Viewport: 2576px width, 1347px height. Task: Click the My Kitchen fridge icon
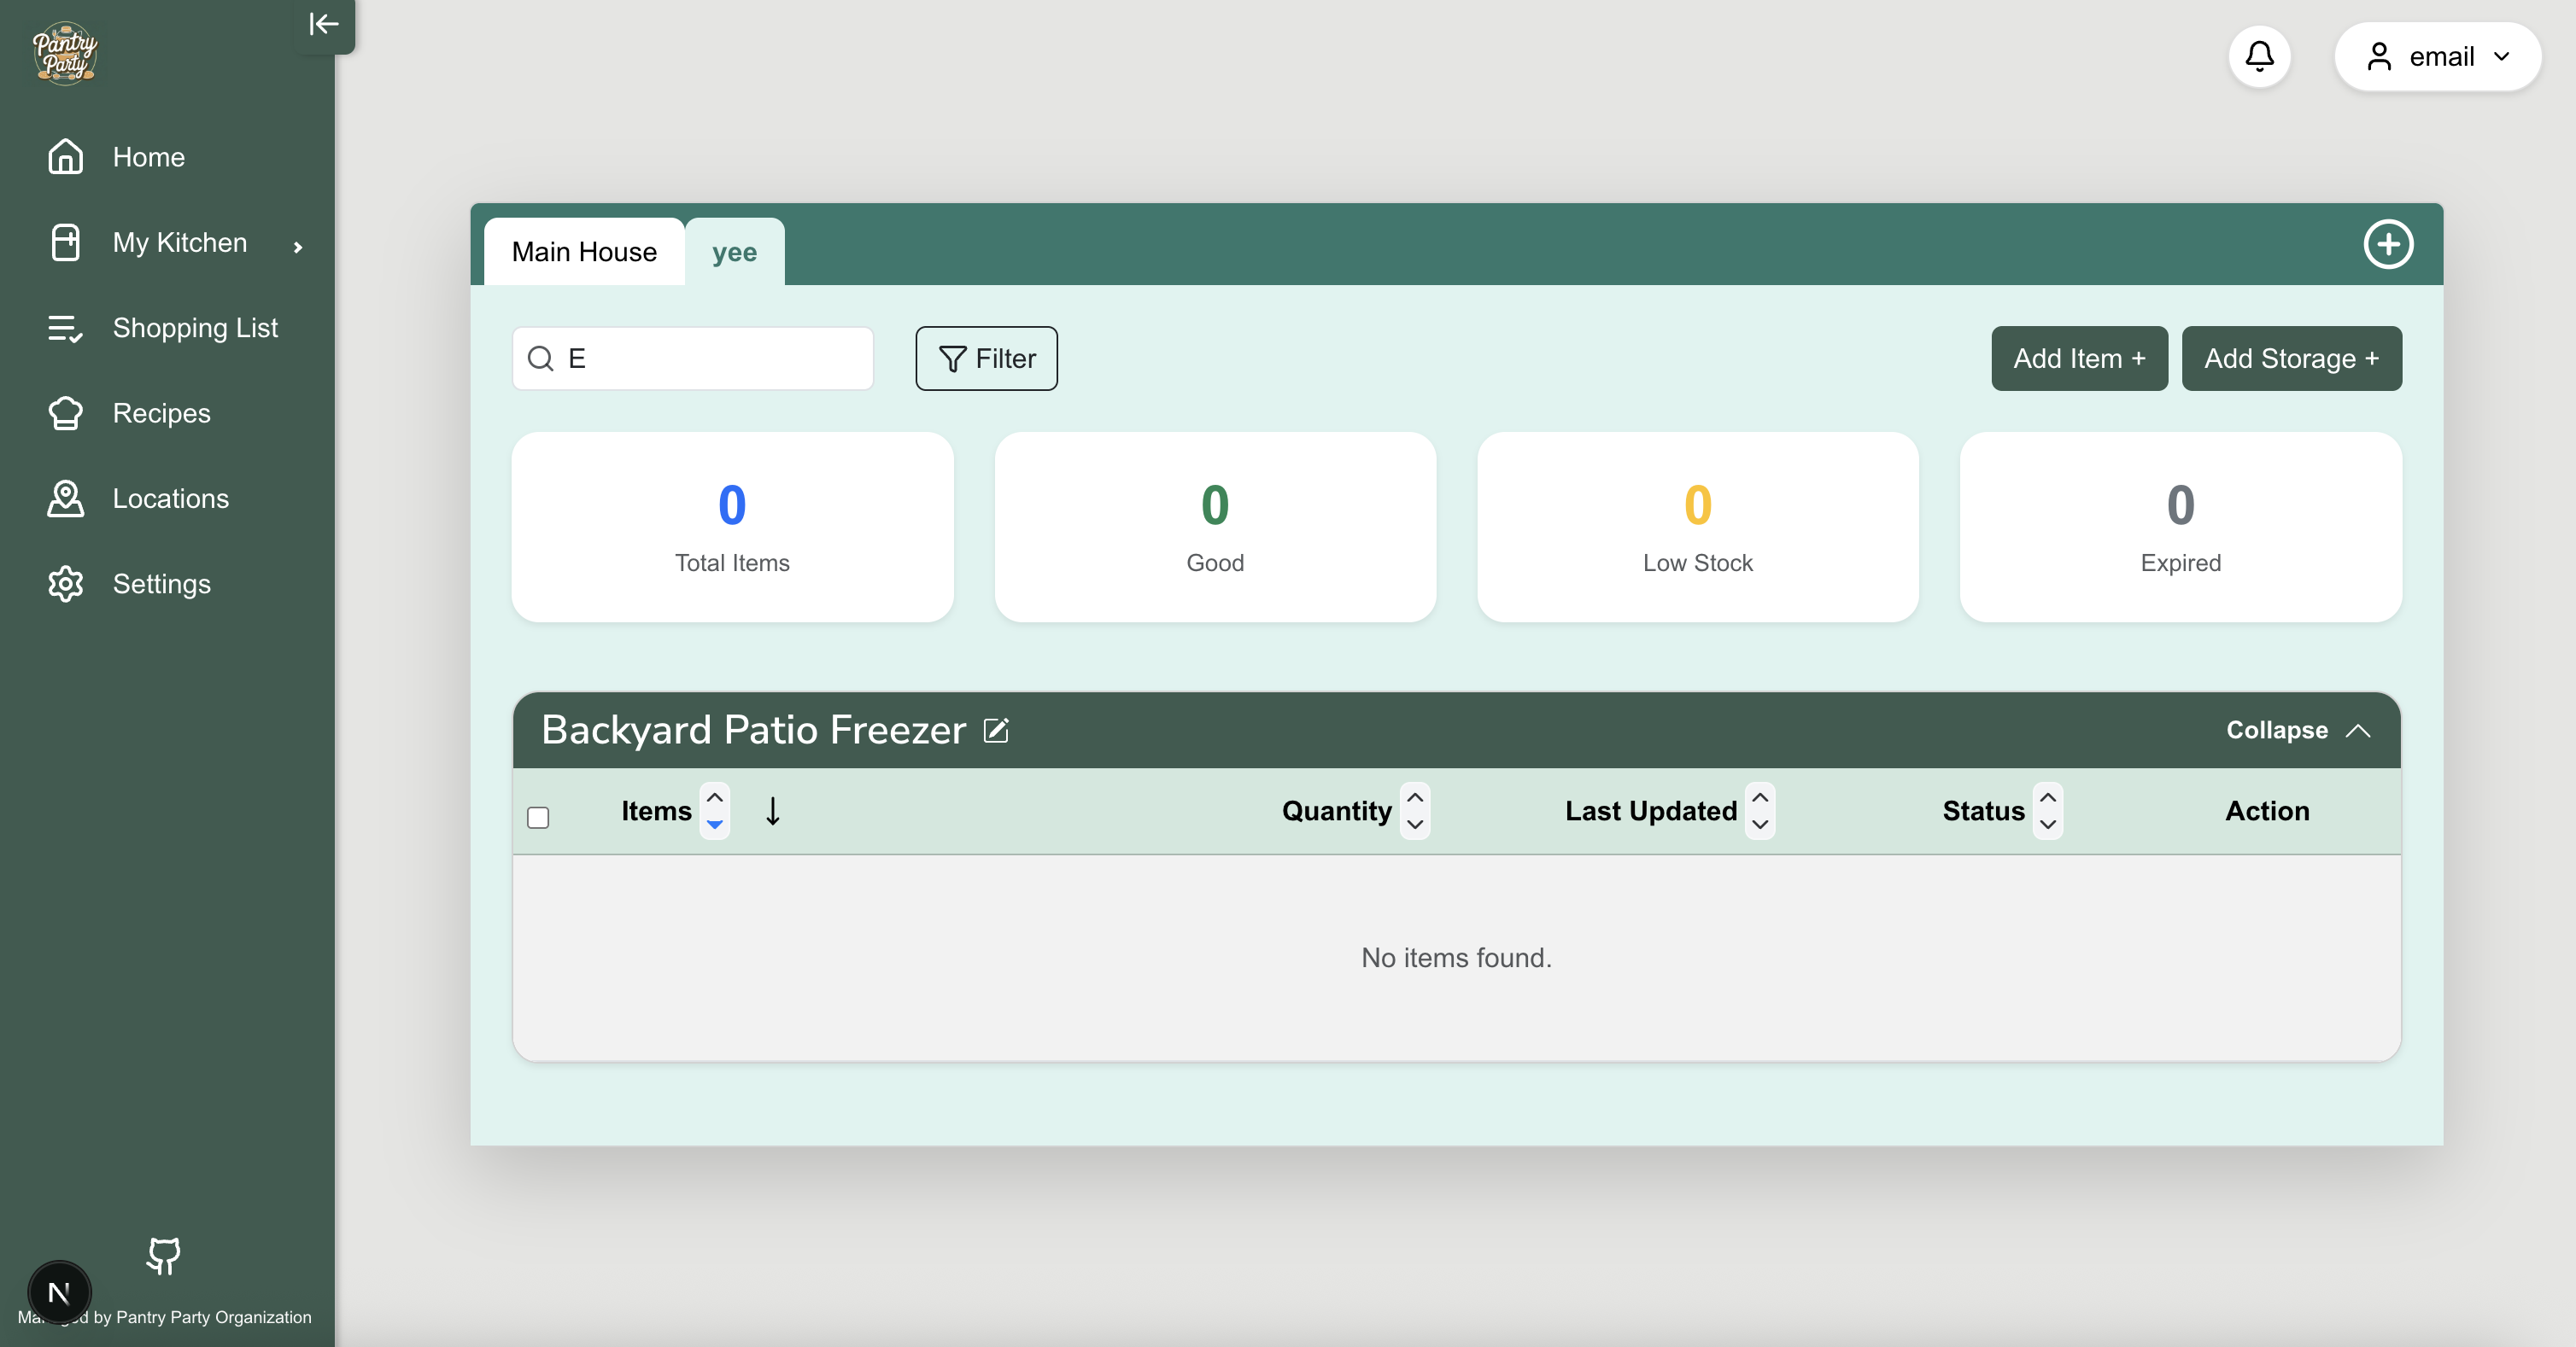tap(65, 242)
